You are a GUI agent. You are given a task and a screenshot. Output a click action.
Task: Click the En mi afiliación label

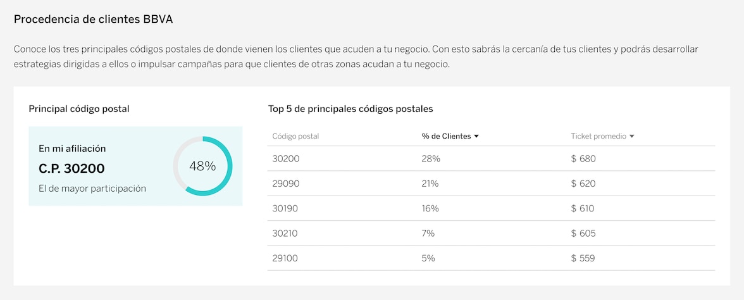click(72, 149)
